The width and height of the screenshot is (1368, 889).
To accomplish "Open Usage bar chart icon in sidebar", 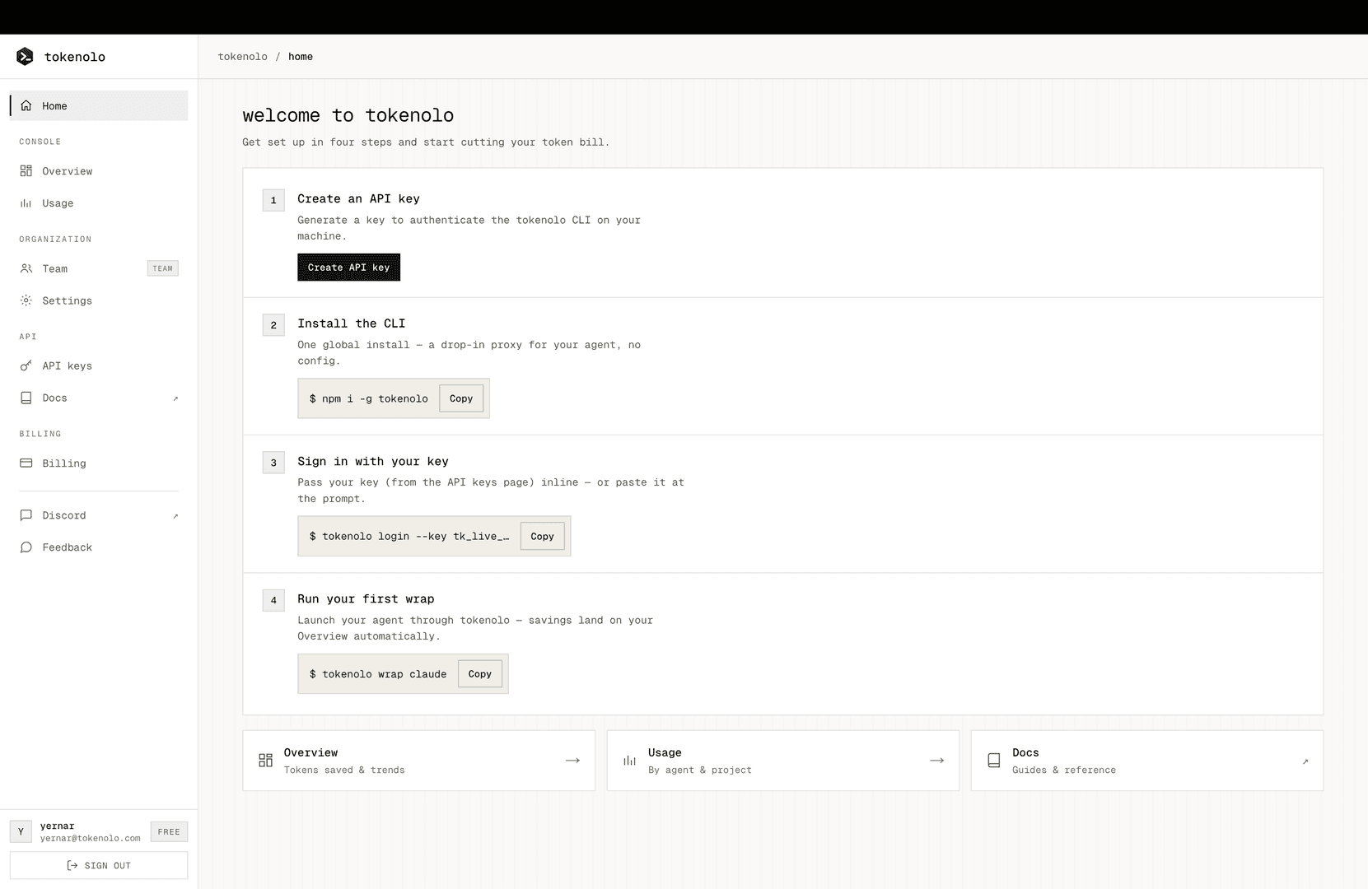I will tap(26, 203).
